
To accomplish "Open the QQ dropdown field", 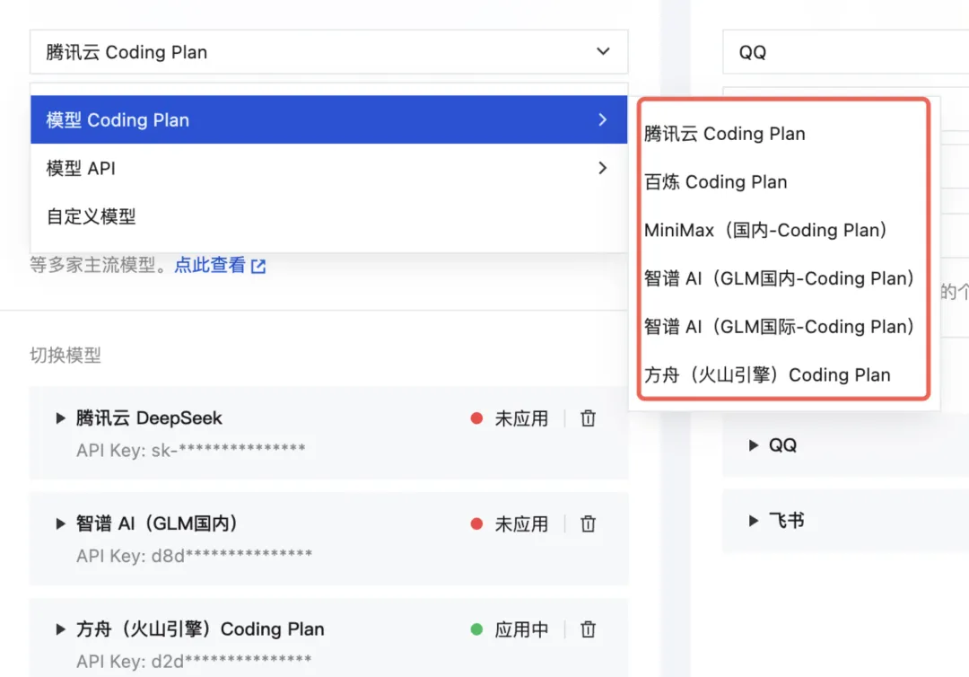I will click(845, 52).
